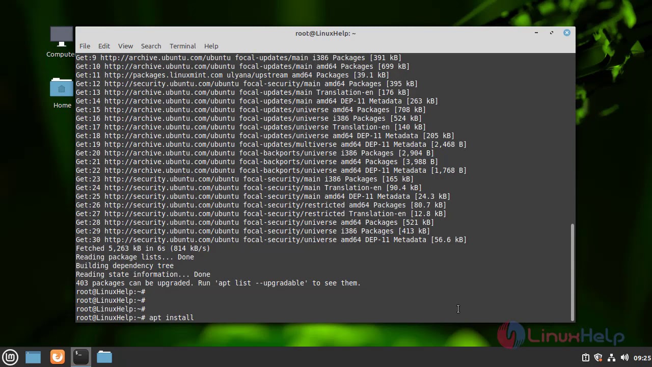Click the terminal title bar root@LinuxHelp
Screen dimensions: 652x367
pyautogui.click(x=325, y=33)
